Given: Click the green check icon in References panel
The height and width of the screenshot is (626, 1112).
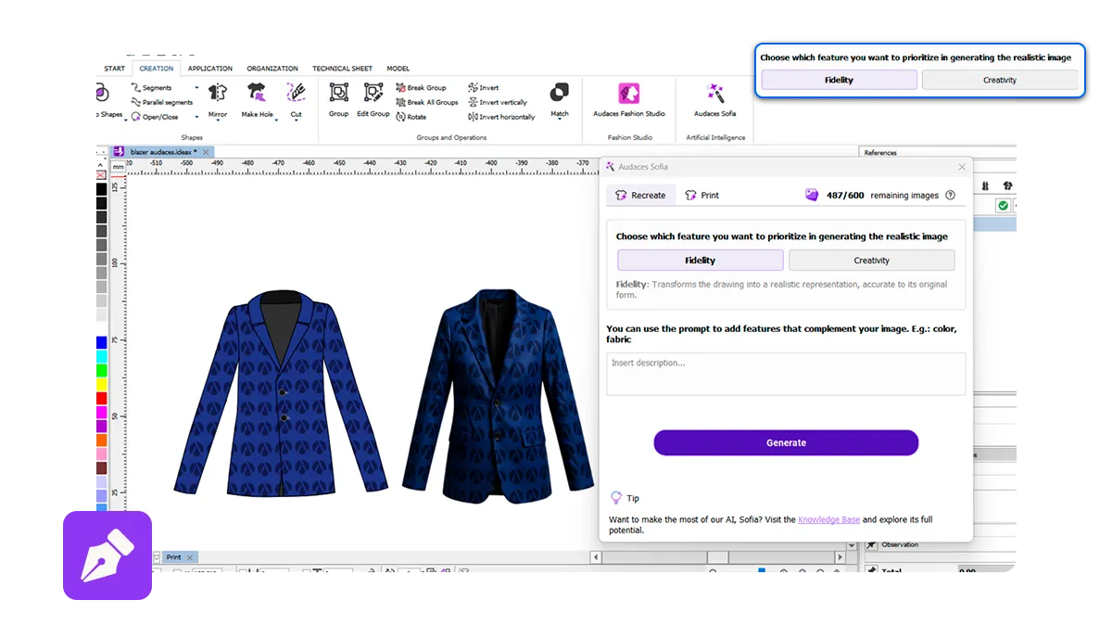Looking at the screenshot, I should (x=1003, y=206).
